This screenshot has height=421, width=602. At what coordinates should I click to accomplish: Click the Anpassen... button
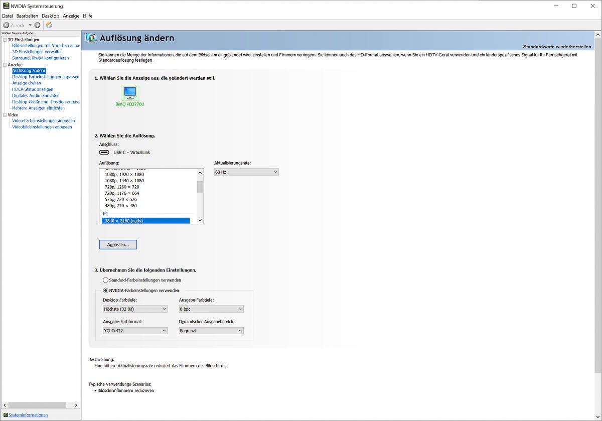118,245
